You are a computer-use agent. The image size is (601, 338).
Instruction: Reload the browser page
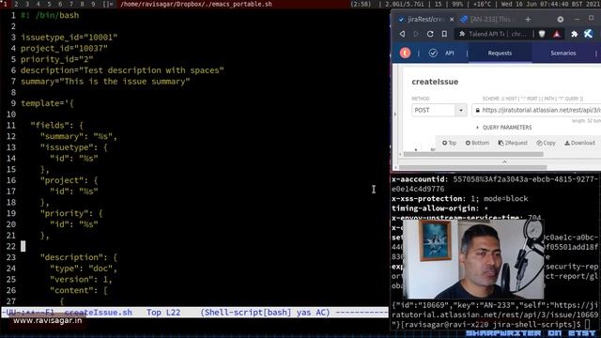[430, 34]
